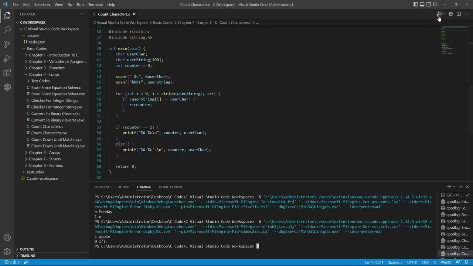Open the Selection menu

[42, 4]
